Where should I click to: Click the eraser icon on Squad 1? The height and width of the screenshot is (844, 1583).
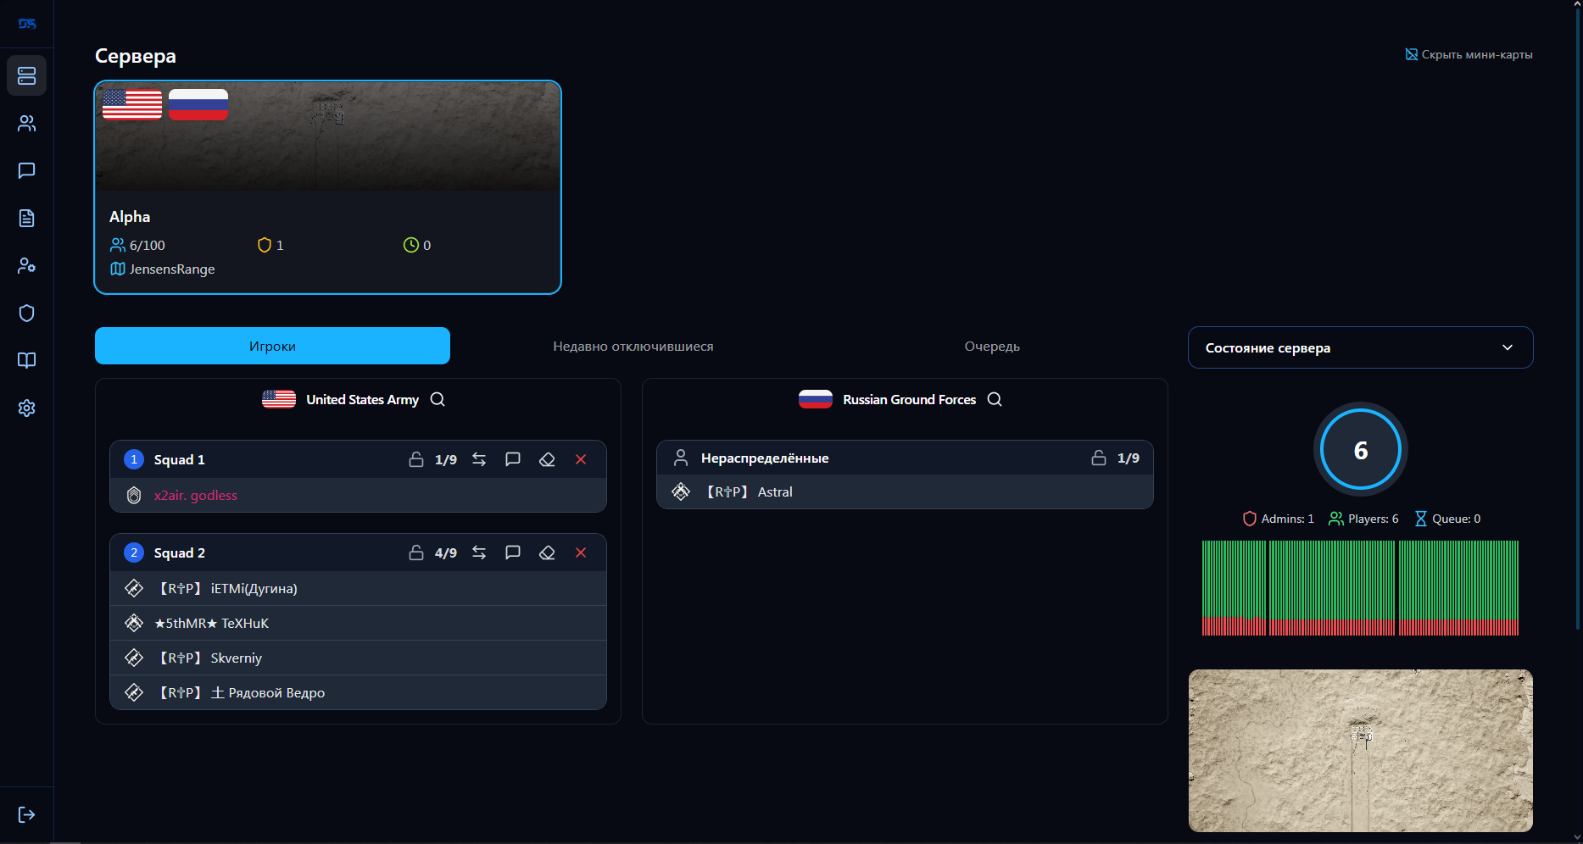(x=547, y=459)
